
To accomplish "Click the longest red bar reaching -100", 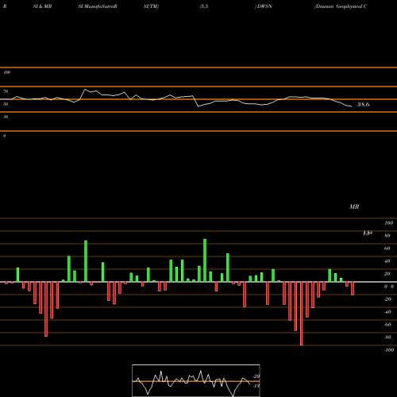I will 302,314.
